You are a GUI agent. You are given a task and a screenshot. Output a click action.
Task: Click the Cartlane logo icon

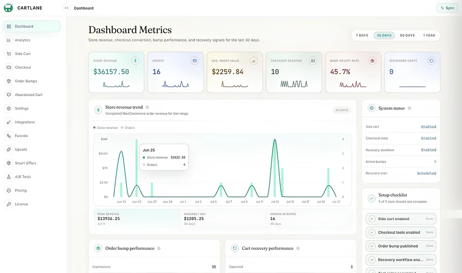point(8,8)
